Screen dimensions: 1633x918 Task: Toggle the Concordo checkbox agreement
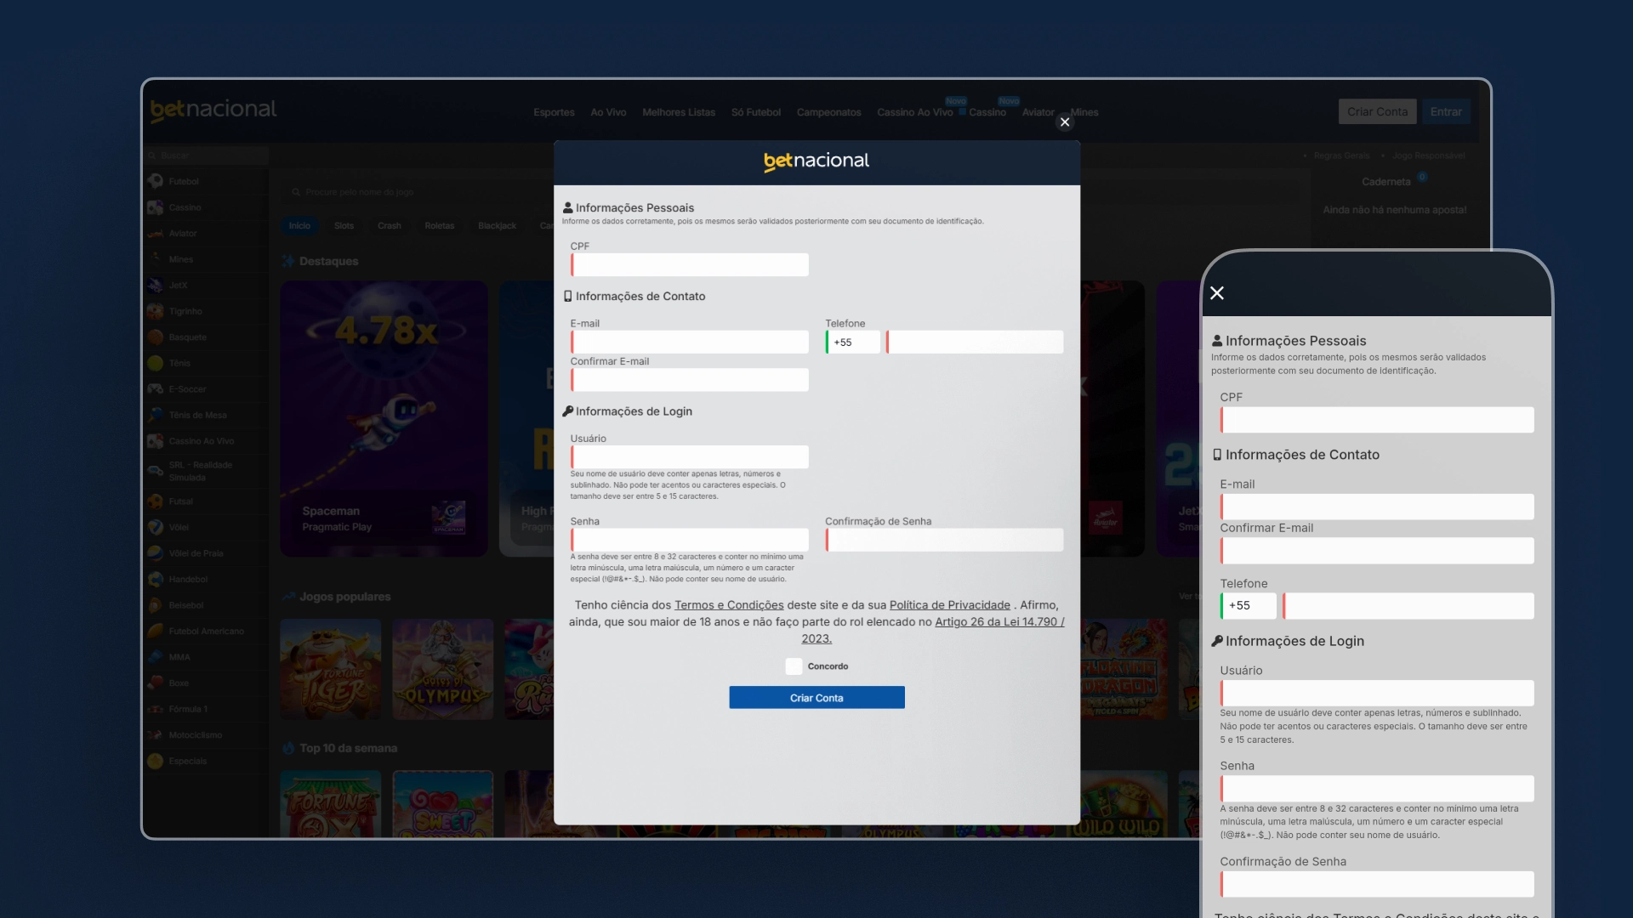793,666
